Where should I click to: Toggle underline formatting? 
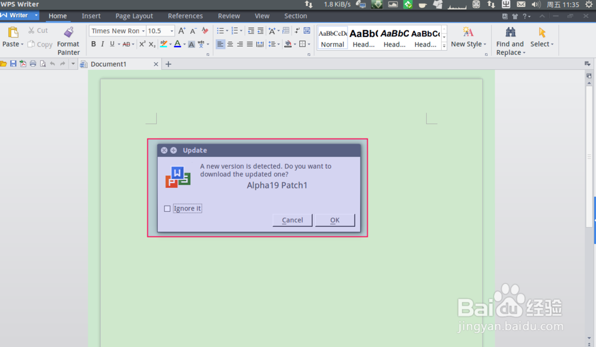[x=112, y=44]
